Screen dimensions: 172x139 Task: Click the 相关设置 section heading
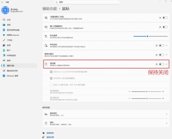point(46,107)
